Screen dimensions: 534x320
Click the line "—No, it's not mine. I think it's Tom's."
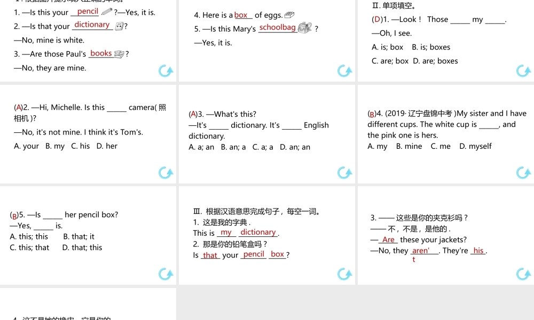[x=78, y=132]
